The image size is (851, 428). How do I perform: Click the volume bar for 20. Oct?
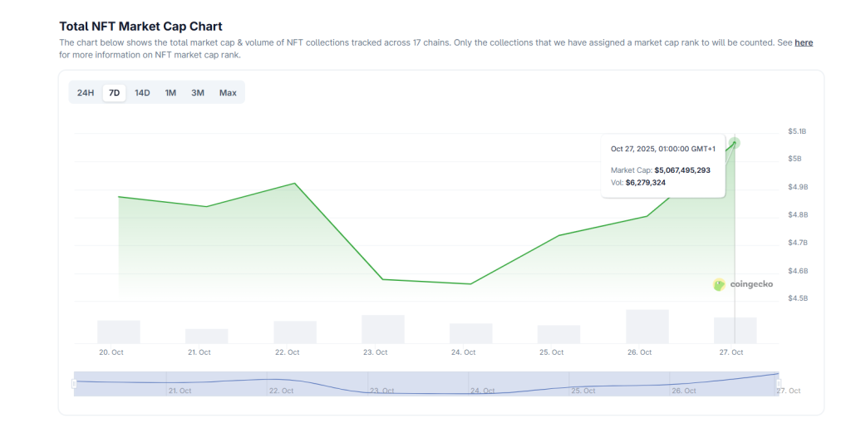119,332
